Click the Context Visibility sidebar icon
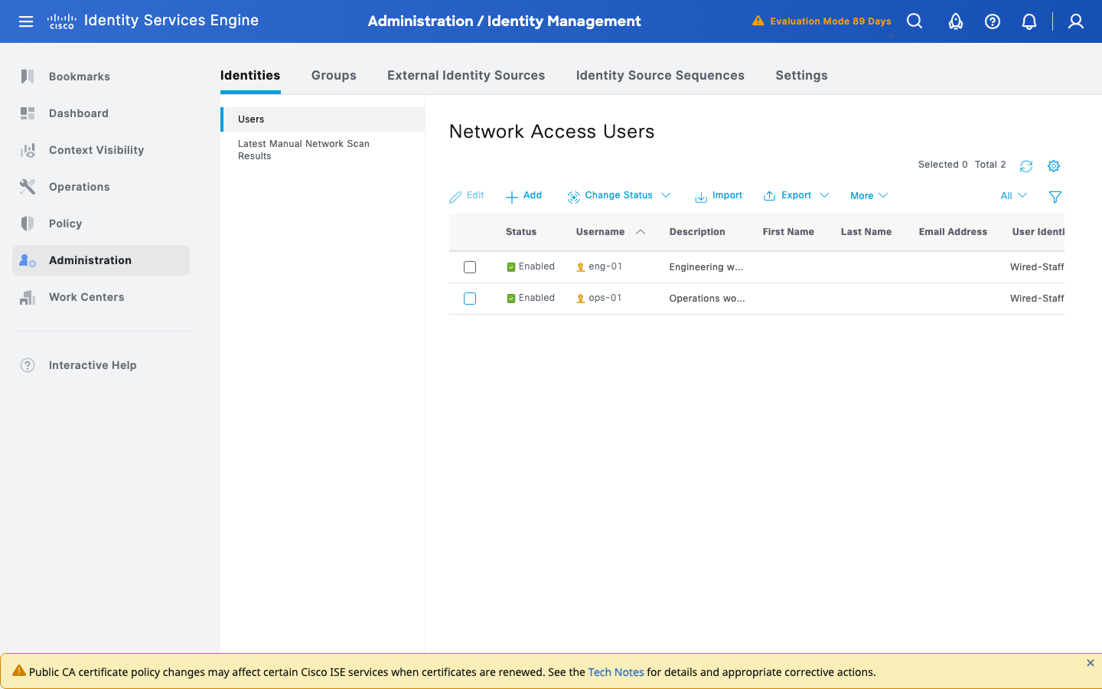 [28, 150]
